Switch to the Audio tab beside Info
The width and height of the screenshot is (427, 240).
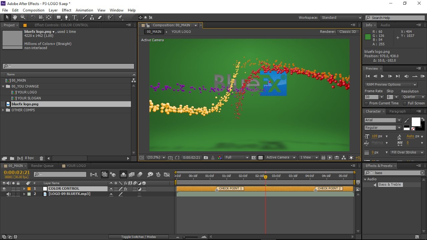pyautogui.click(x=385, y=25)
